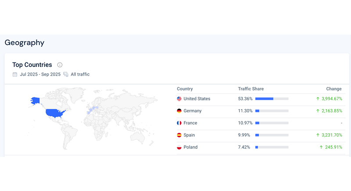The image size is (351, 191).
Task: Open the Jul 2025 - Sep 2025 date range
Action: pos(40,74)
